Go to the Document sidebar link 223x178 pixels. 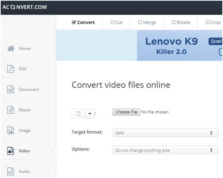pyautogui.click(x=29, y=90)
